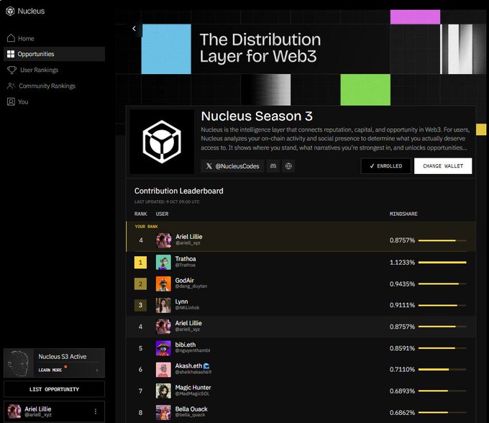Click the Nucleus Season 3 title
This screenshot has width=489, height=423.
(257, 116)
